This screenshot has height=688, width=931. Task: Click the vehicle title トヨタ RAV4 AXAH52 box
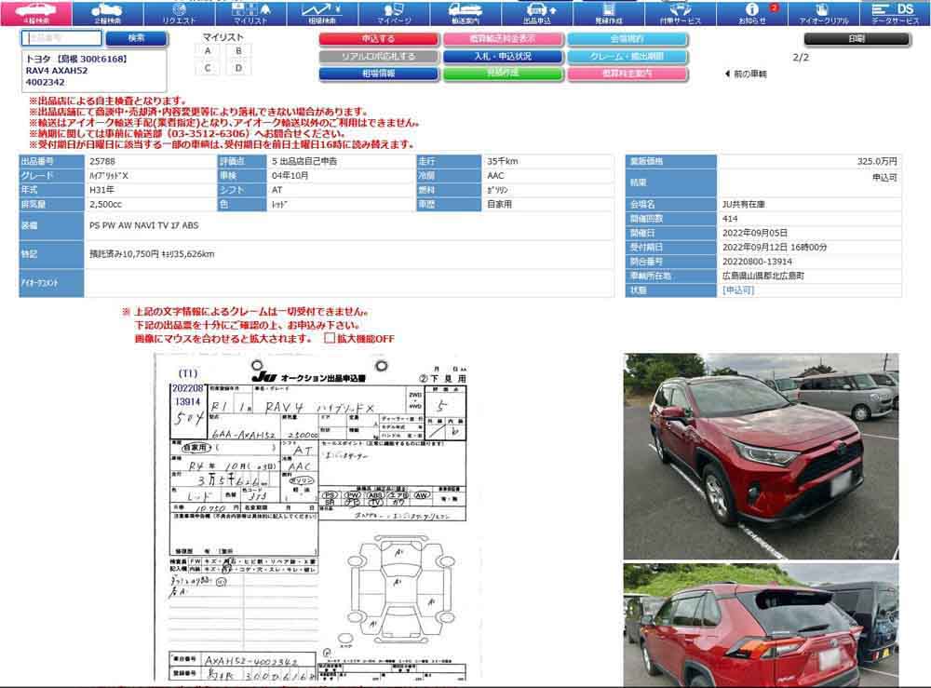[94, 71]
